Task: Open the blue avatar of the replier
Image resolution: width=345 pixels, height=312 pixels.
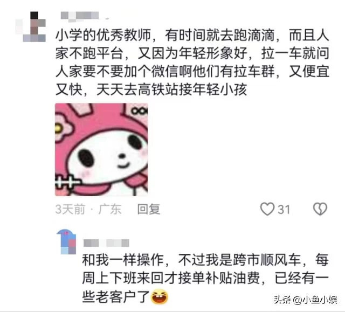Action: tap(66, 241)
